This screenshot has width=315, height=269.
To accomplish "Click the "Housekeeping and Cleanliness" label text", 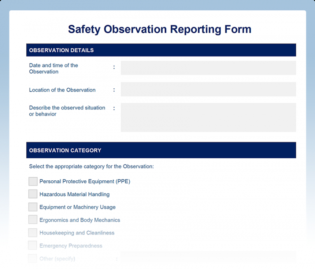I will click(x=77, y=233).
